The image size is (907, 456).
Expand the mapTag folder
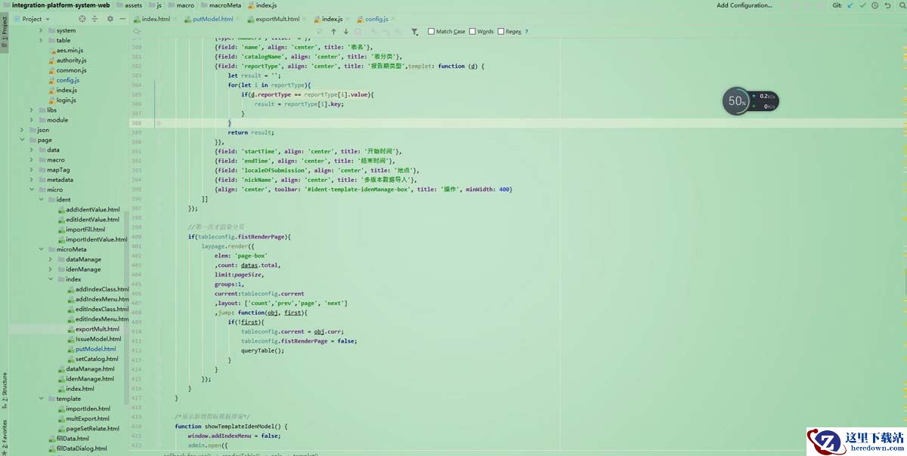(x=32, y=170)
